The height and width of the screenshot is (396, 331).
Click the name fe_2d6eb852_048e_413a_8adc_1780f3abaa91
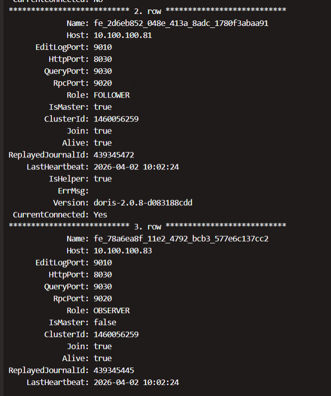[181, 23]
